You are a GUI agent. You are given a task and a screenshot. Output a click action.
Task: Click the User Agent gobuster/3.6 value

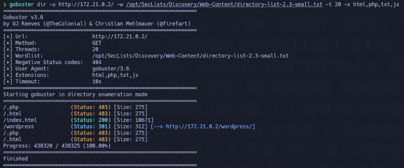coord(111,68)
